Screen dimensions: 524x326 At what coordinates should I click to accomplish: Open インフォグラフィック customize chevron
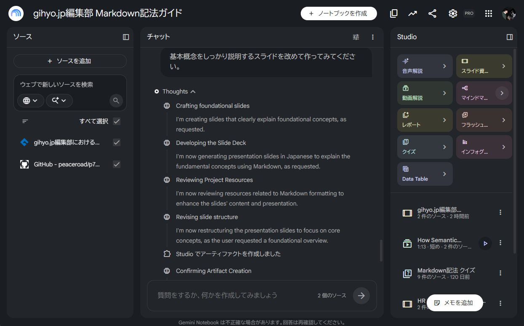click(504, 147)
